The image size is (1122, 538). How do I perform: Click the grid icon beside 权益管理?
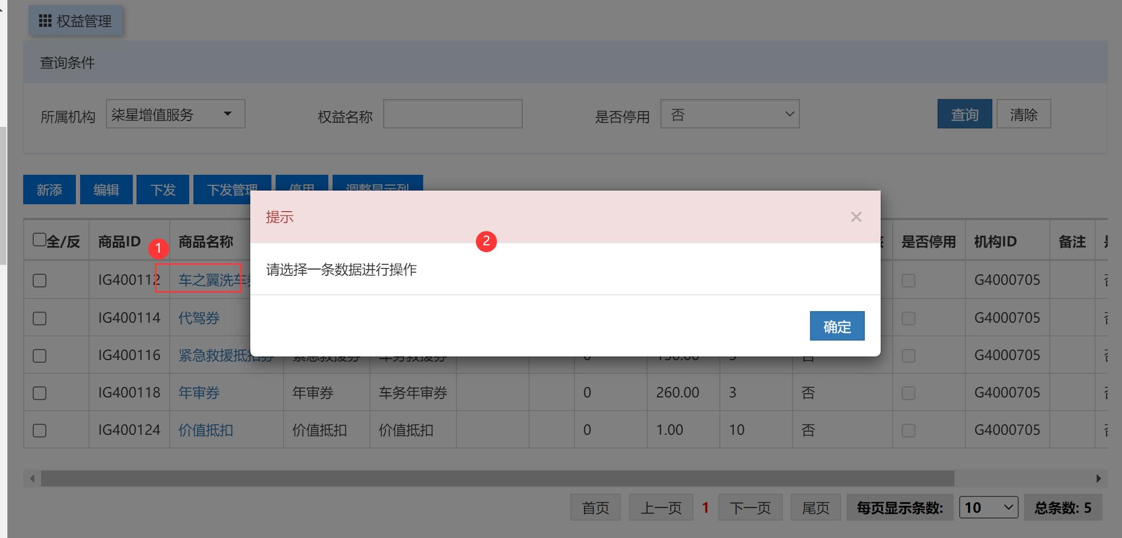click(45, 21)
